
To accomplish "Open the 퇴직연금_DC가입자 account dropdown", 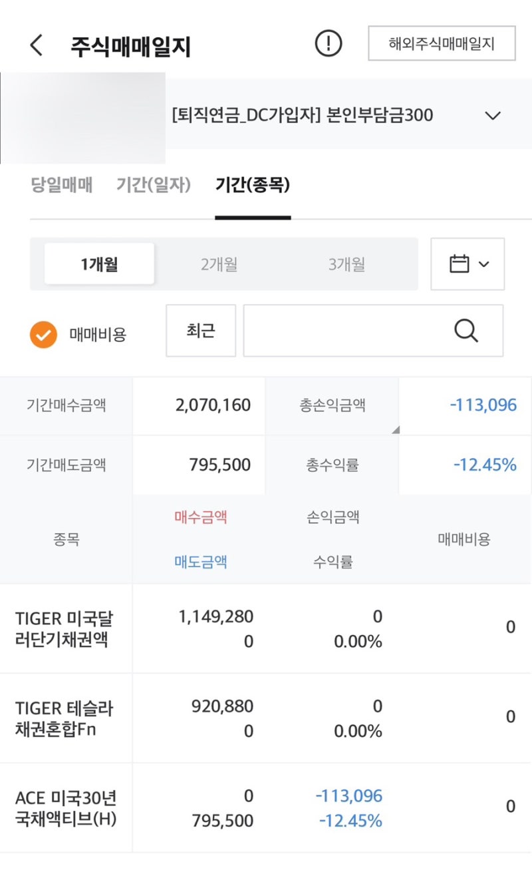I will 303,116.
